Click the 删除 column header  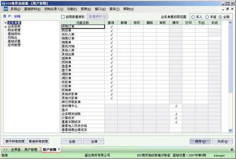150,23
